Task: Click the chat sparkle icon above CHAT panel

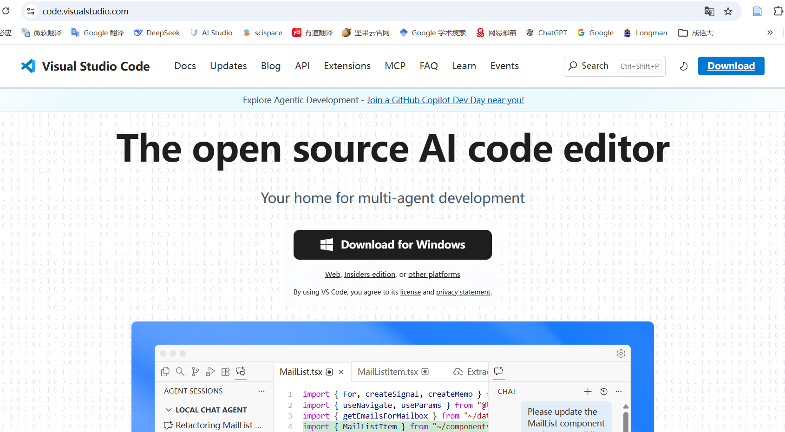Action: point(499,371)
